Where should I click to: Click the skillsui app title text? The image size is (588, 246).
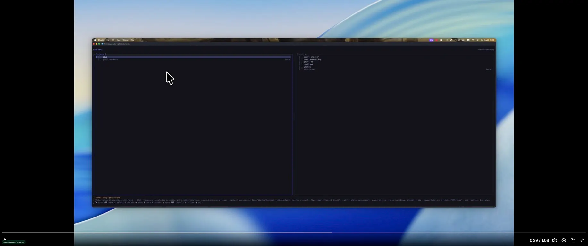coord(98,50)
